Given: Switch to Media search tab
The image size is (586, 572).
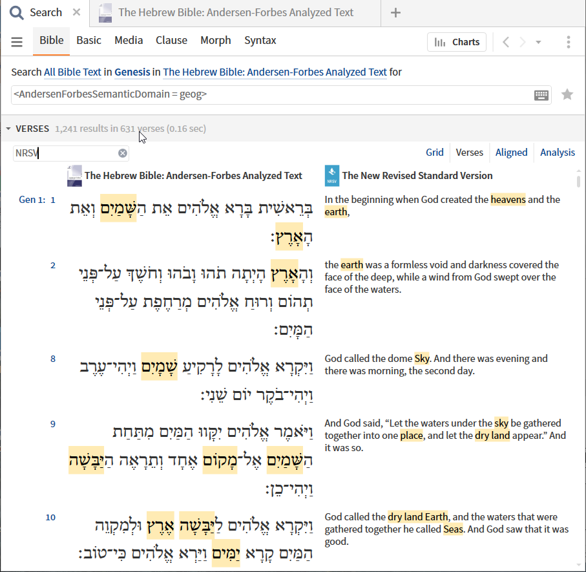Looking at the screenshot, I should (x=129, y=40).
